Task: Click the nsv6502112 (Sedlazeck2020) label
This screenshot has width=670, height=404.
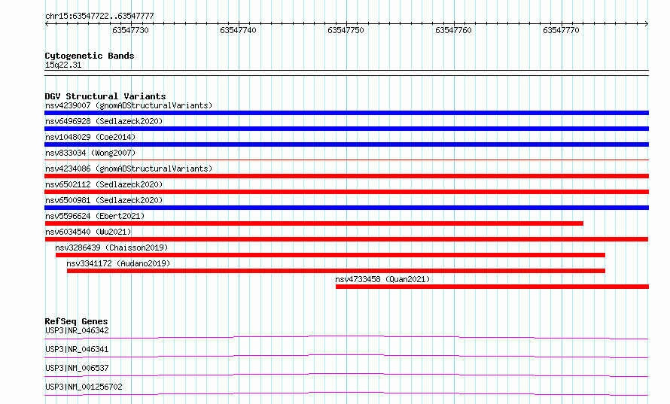Action: click(104, 184)
